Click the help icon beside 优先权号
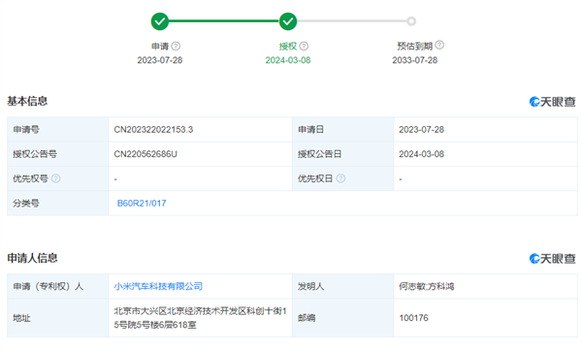The width and height of the screenshot is (582, 351). [55, 178]
